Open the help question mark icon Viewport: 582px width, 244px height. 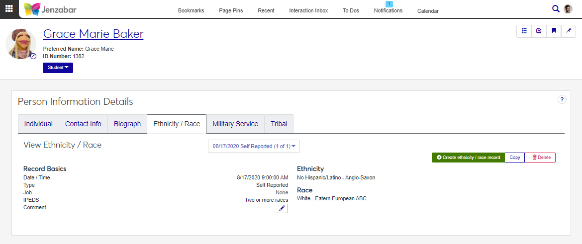click(x=562, y=99)
